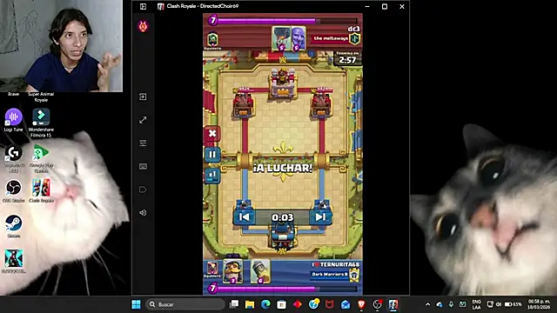Open Clash Royale desktop shortcut
Screen dimensions: 557x313
pyautogui.click(x=41, y=191)
